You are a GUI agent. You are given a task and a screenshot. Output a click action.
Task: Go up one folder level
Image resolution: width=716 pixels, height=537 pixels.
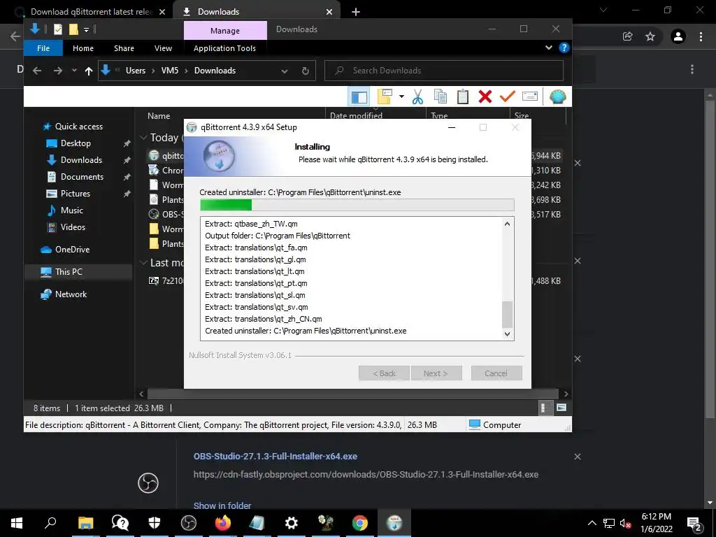coord(89,71)
